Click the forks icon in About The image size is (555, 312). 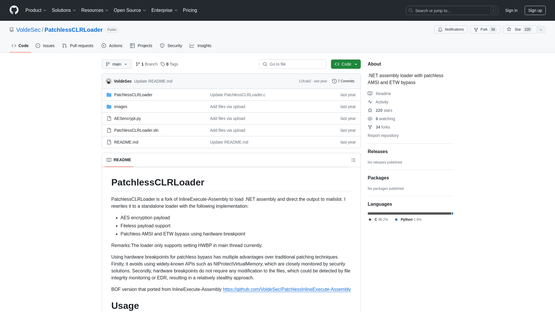pos(370,127)
